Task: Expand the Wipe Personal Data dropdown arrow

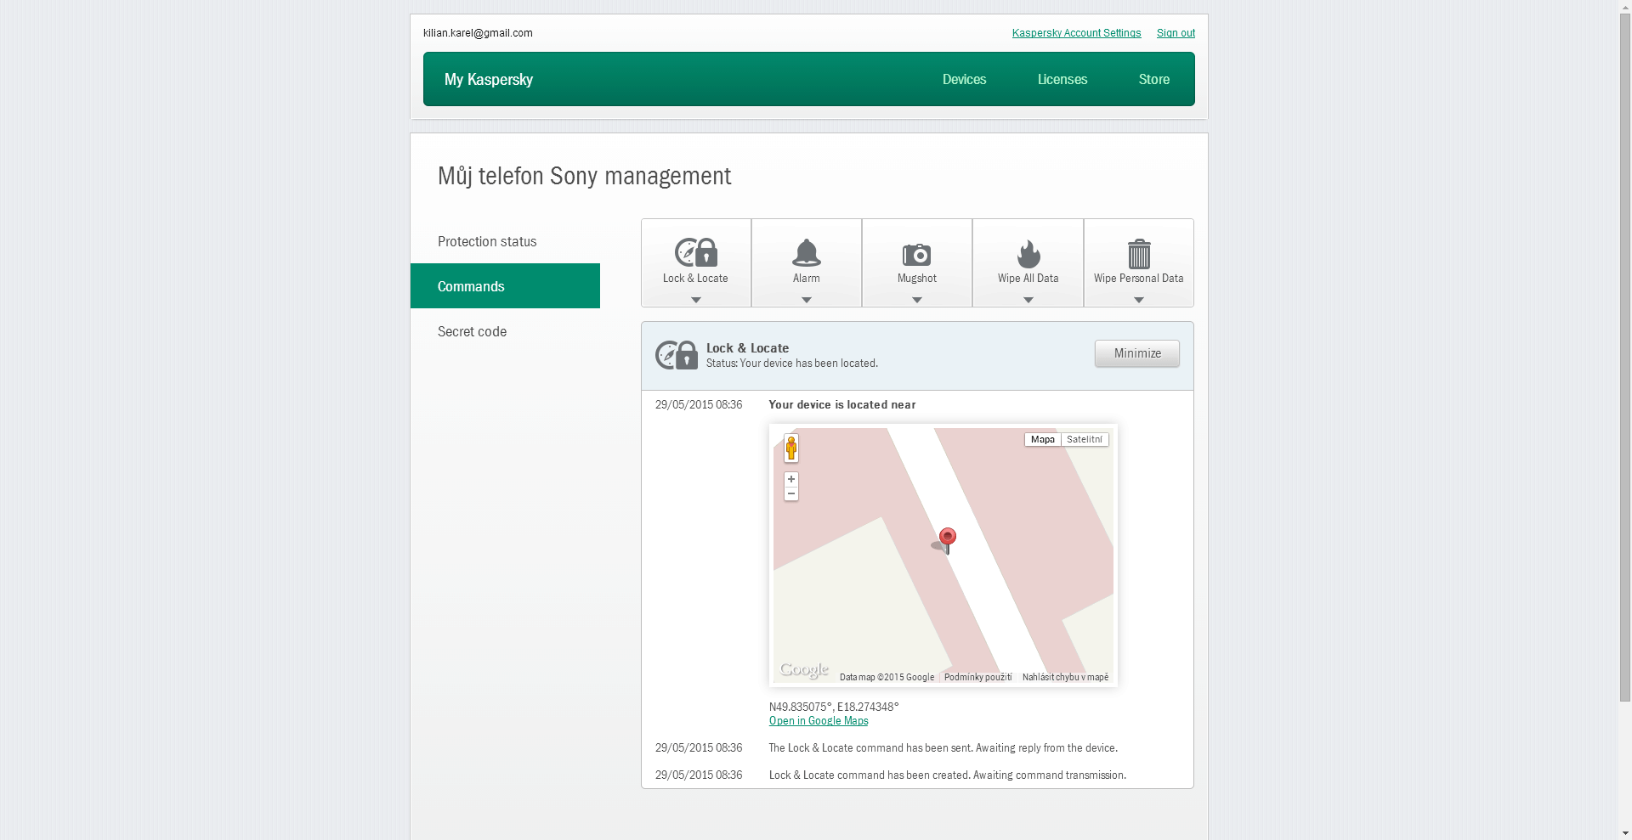Action: click(1139, 300)
